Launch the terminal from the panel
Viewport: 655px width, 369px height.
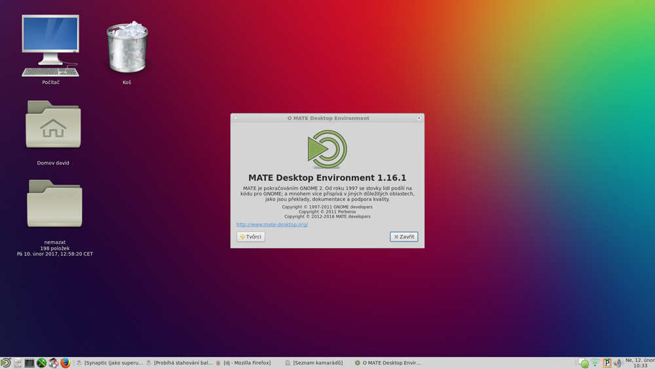tap(29, 362)
